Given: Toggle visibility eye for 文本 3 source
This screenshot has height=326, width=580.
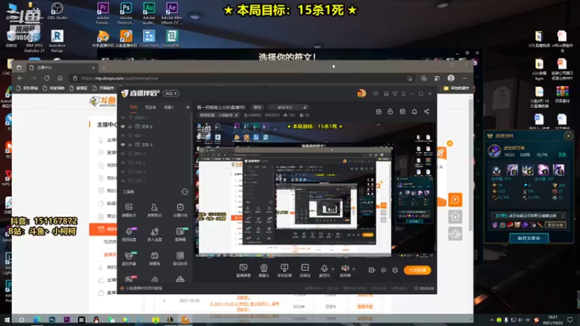Looking at the screenshot, I should 123,162.
